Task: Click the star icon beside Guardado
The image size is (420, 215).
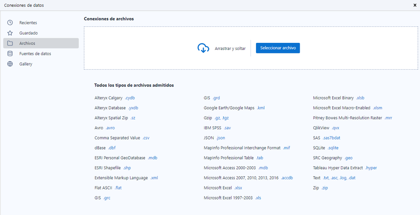Action: coord(10,33)
